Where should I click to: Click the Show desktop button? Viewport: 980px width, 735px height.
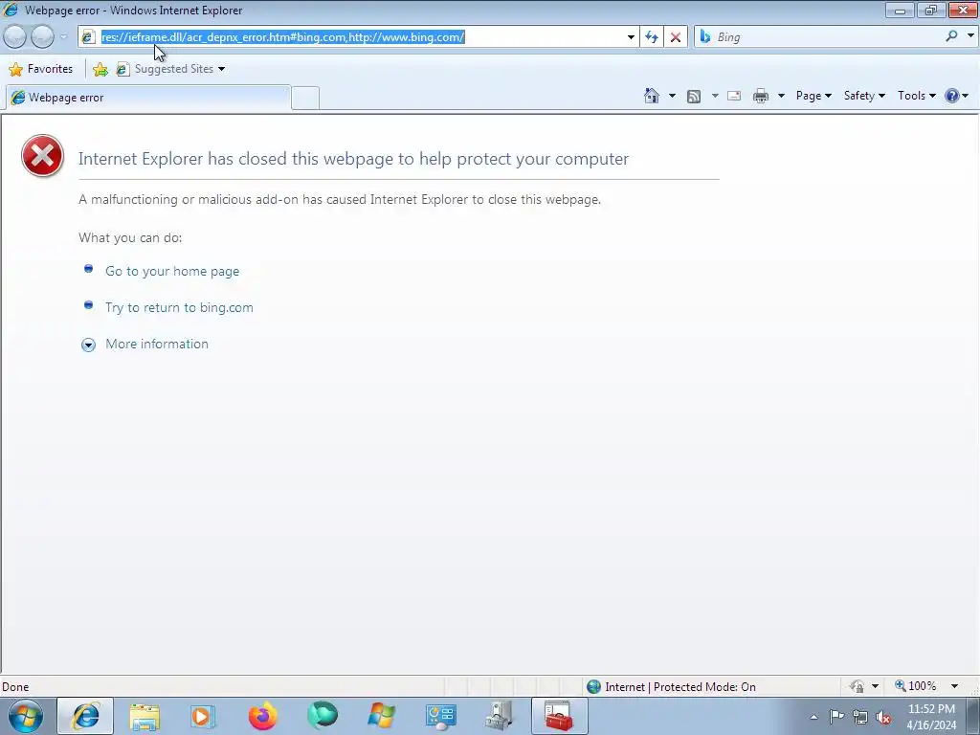click(972, 716)
